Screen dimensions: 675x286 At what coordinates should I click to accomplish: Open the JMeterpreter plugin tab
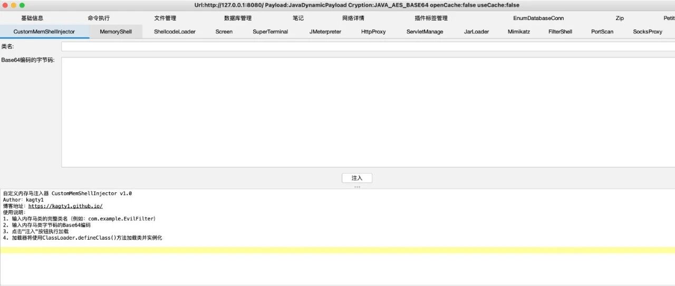pyautogui.click(x=325, y=32)
